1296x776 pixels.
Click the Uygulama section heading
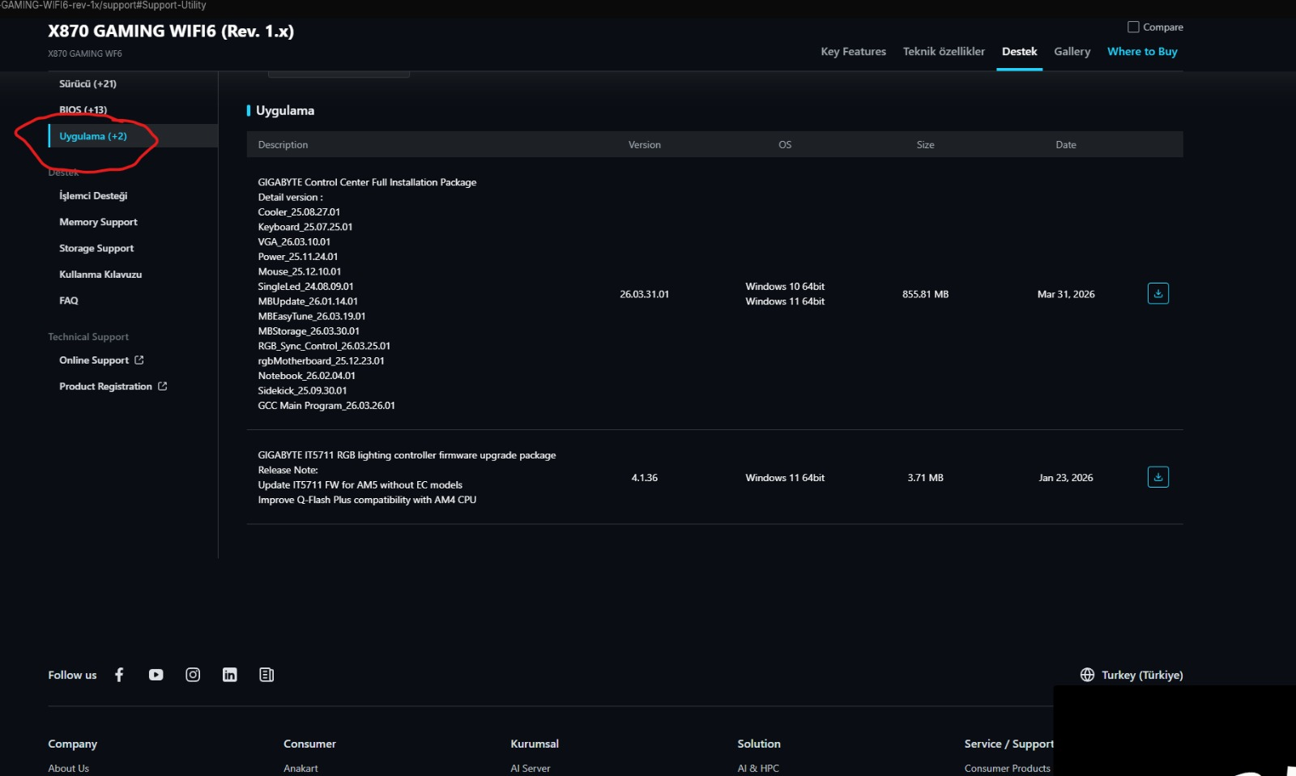point(285,110)
